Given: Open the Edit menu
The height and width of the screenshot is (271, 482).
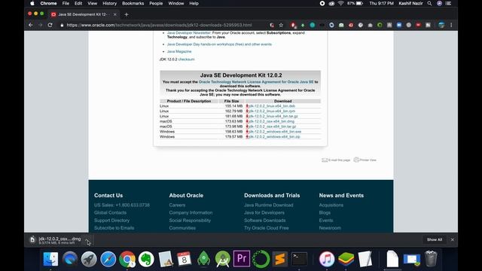Looking at the screenshot, I should tap(78, 3).
